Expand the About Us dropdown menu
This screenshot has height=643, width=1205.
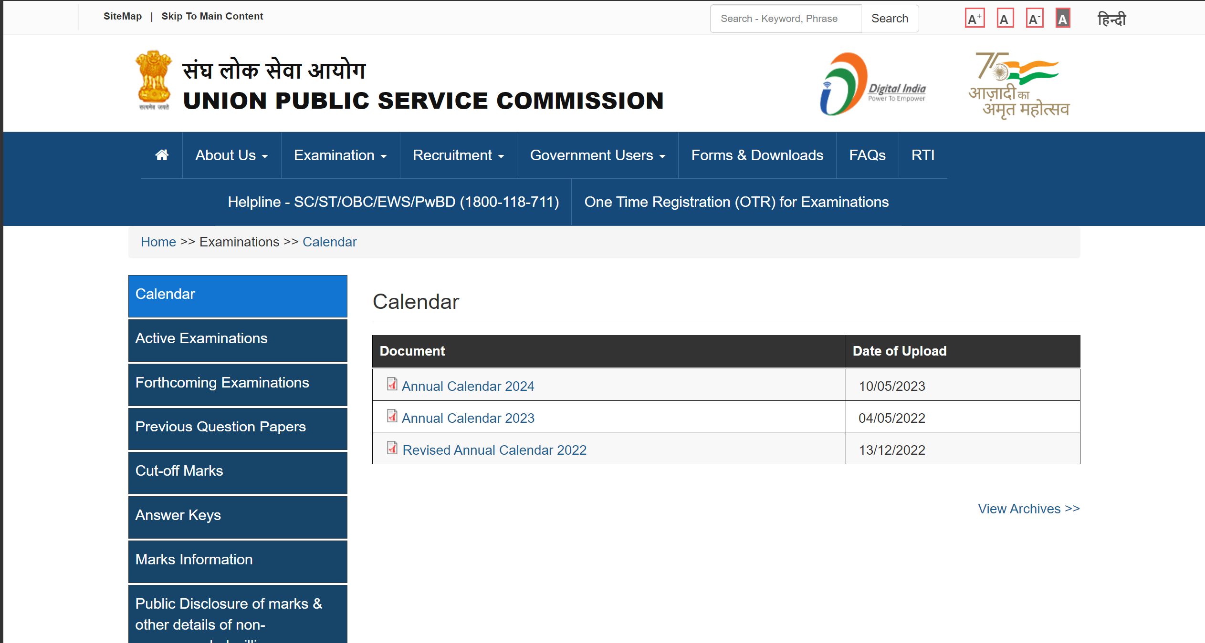tap(231, 155)
